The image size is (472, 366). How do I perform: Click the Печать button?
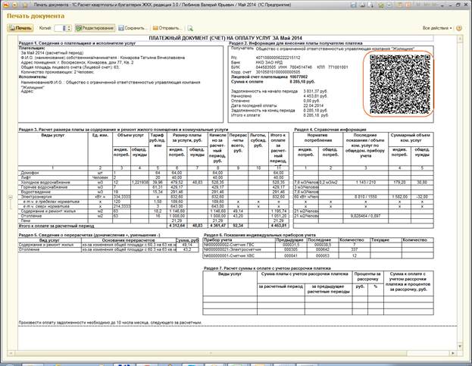(20, 28)
